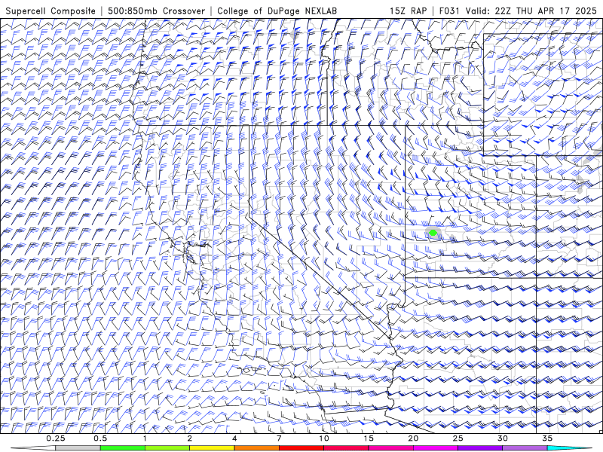
Task: Click the "15" legend value
Action: pos(369,438)
